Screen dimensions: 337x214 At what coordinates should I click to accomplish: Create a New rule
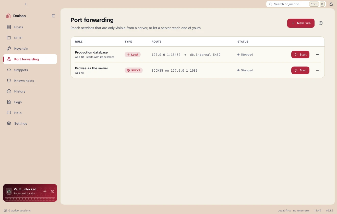(x=301, y=23)
